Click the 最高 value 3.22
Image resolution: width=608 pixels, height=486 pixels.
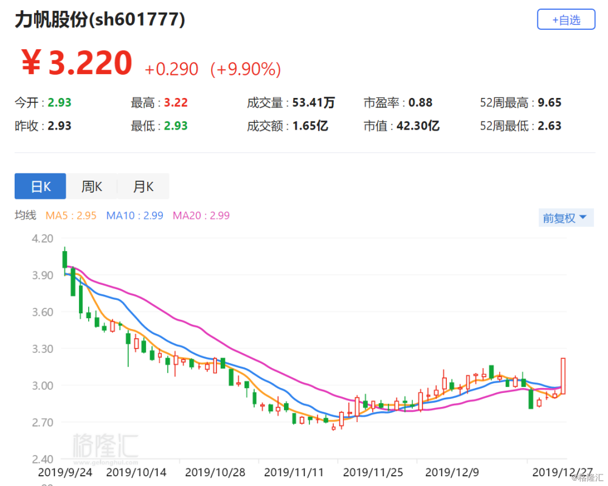pos(176,102)
